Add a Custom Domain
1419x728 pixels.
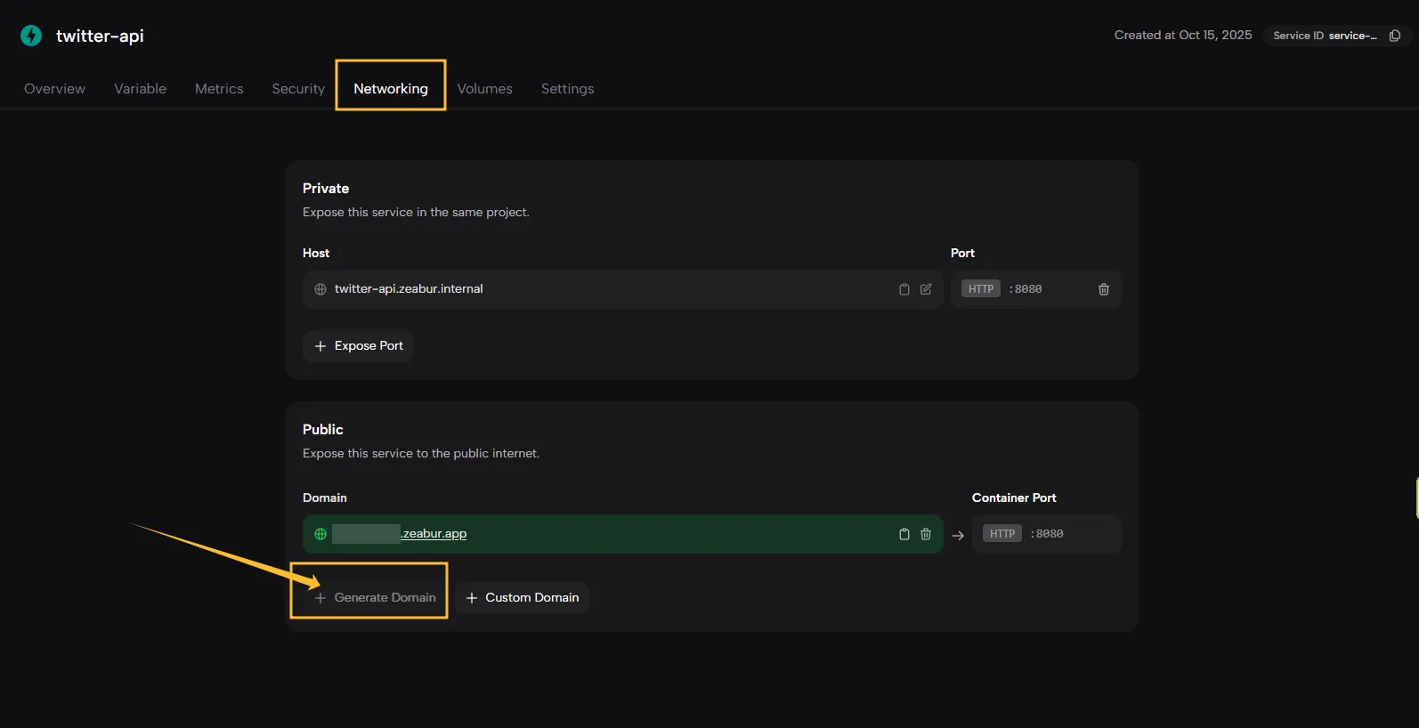coord(522,598)
